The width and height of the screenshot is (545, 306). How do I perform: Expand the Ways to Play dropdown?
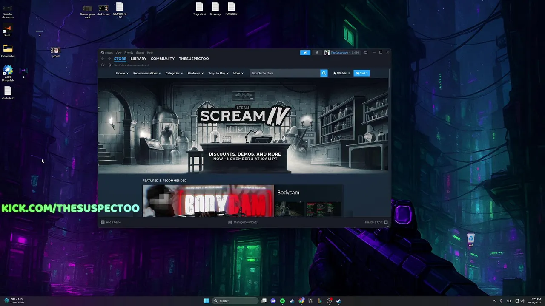(218, 73)
